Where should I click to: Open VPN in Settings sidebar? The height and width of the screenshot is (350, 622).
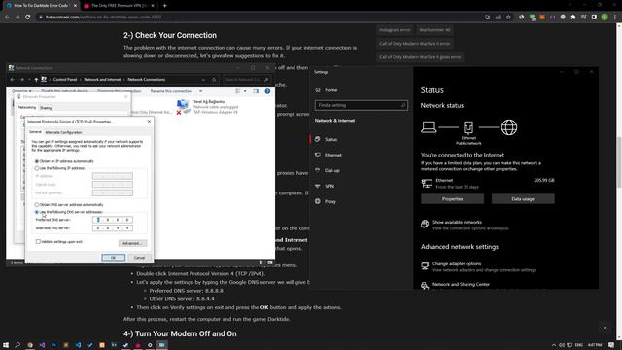[329, 186]
